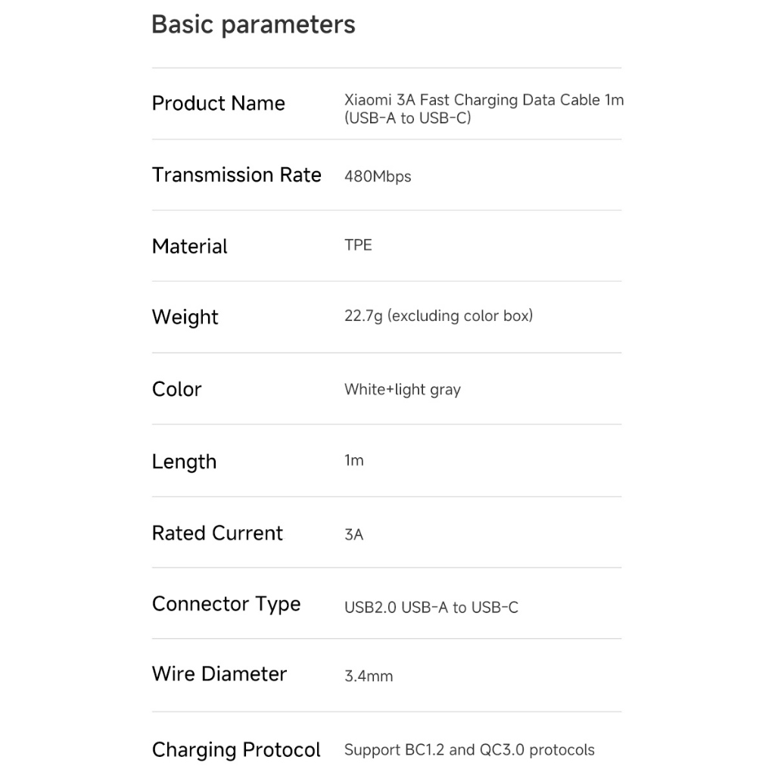Click the "Product Name" row label
The image size is (775, 775).
(x=218, y=104)
